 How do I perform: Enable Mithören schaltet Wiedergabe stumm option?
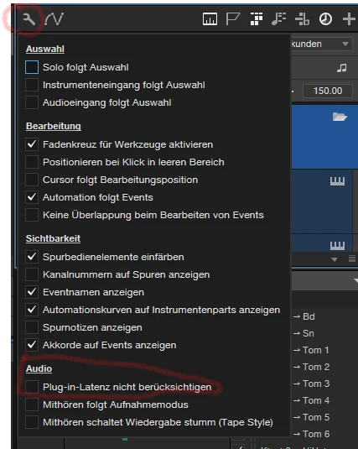coord(32,422)
